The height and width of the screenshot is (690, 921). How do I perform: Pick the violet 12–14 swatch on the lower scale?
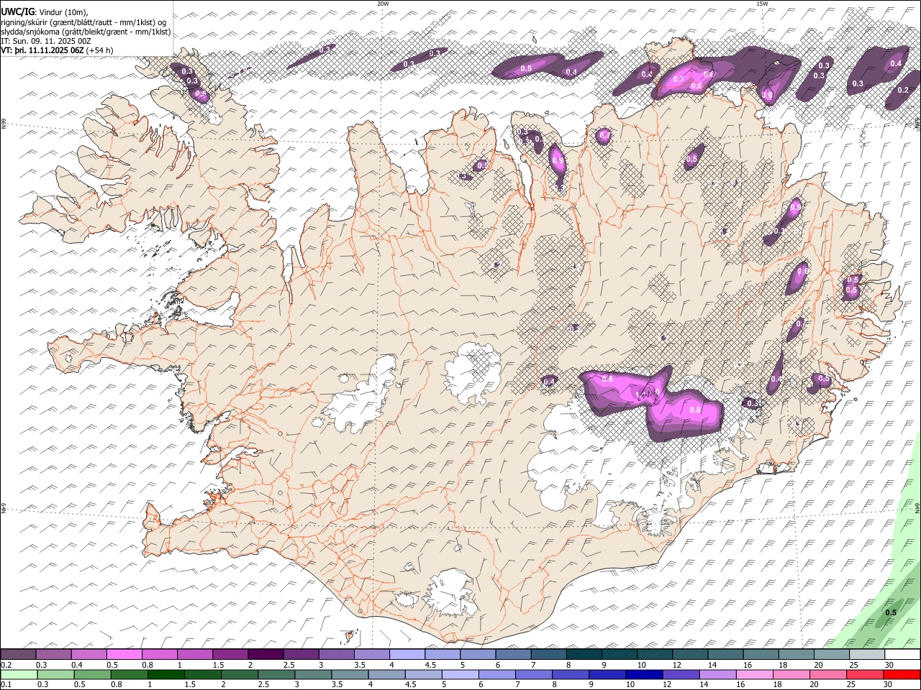[x=681, y=674]
